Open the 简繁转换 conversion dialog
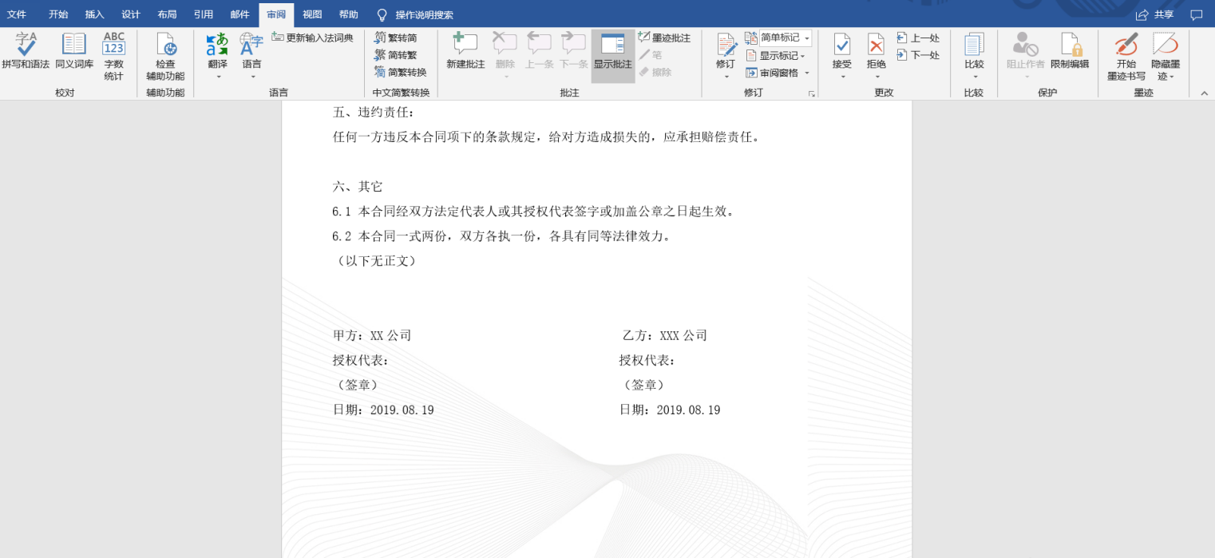The height and width of the screenshot is (558, 1215). (401, 72)
